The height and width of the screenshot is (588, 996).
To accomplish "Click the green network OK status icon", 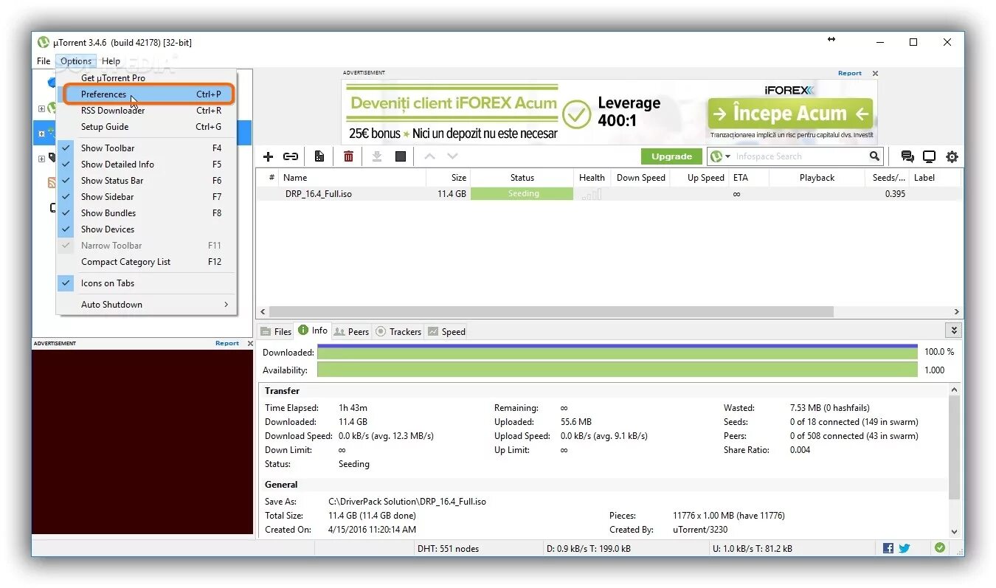I will coord(939,547).
